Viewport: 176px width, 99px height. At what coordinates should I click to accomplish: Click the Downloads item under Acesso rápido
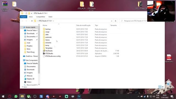[x=31, y=34]
